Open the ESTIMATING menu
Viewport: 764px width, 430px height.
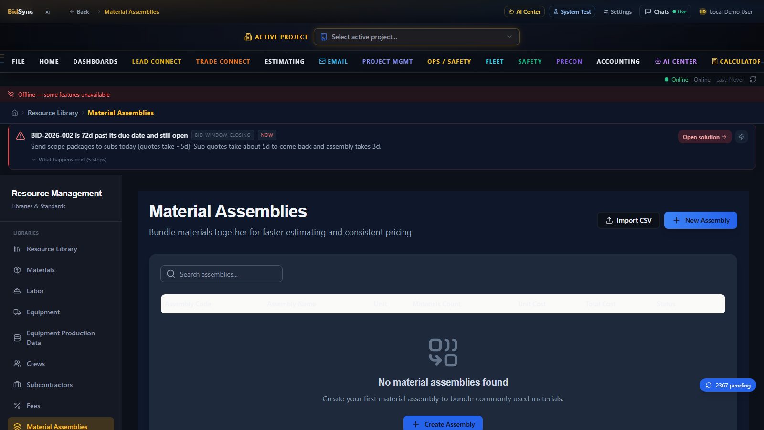[285, 61]
